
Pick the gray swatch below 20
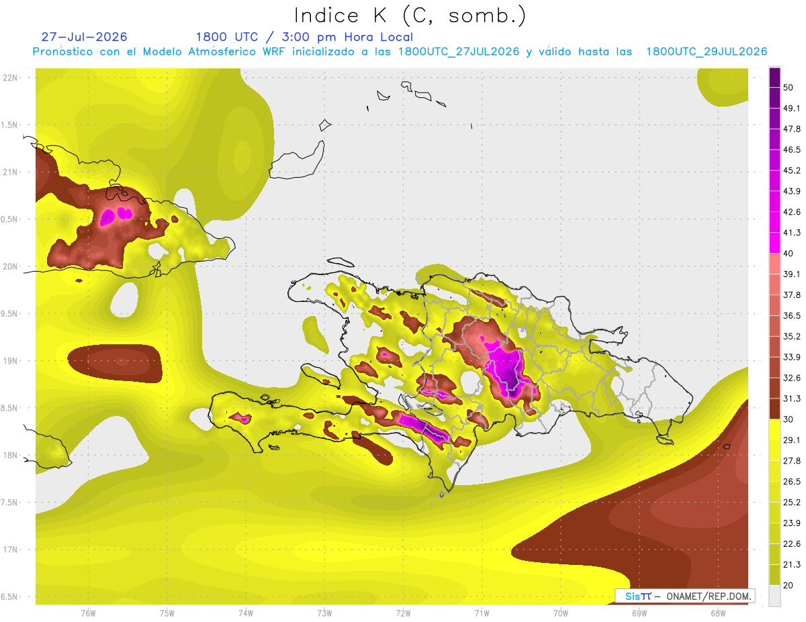775,596
